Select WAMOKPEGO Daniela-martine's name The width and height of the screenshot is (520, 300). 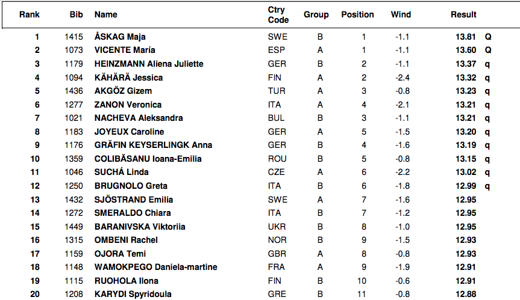[x=155, y=267]
